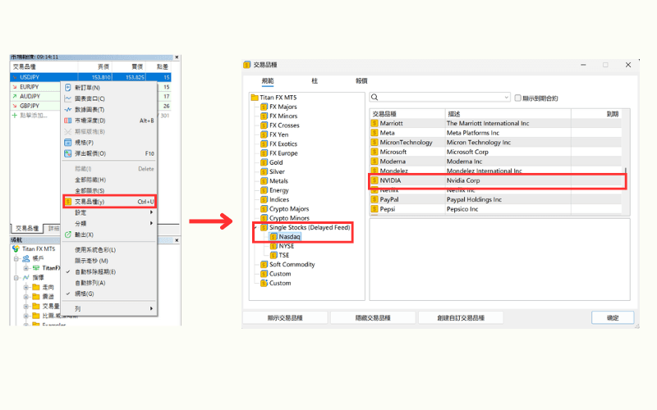This screenshot has height=410, width=657.
Task: Click Energy group icon
Action: [x=264, y=190]
